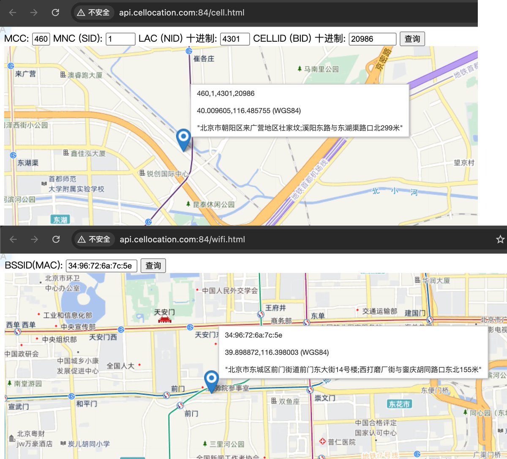Click the 工业和信息化部 map label

68,315
